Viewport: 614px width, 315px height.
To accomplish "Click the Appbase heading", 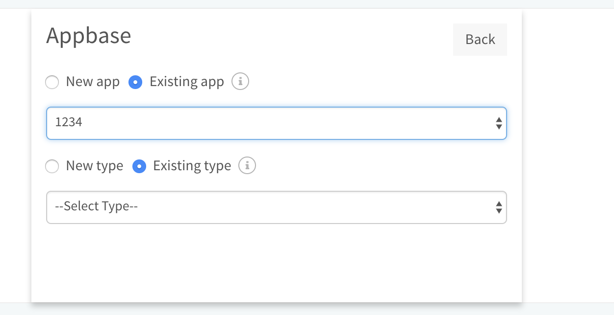I will (x=89, y=36).
